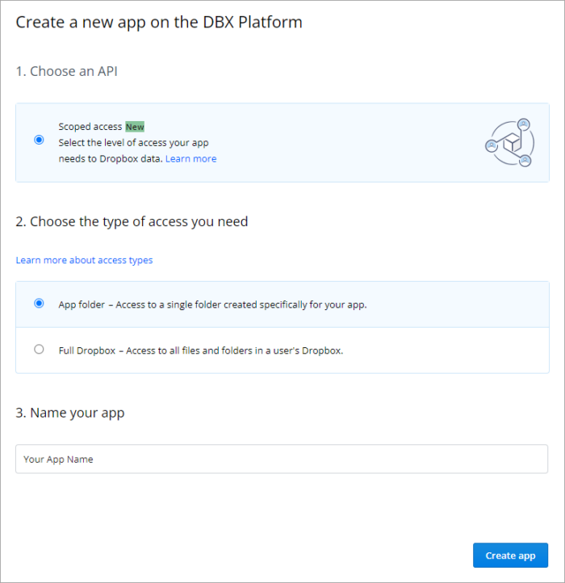The image size is (565, 583).
Task: Click the Scoped access label text
Action: [90, 127]
